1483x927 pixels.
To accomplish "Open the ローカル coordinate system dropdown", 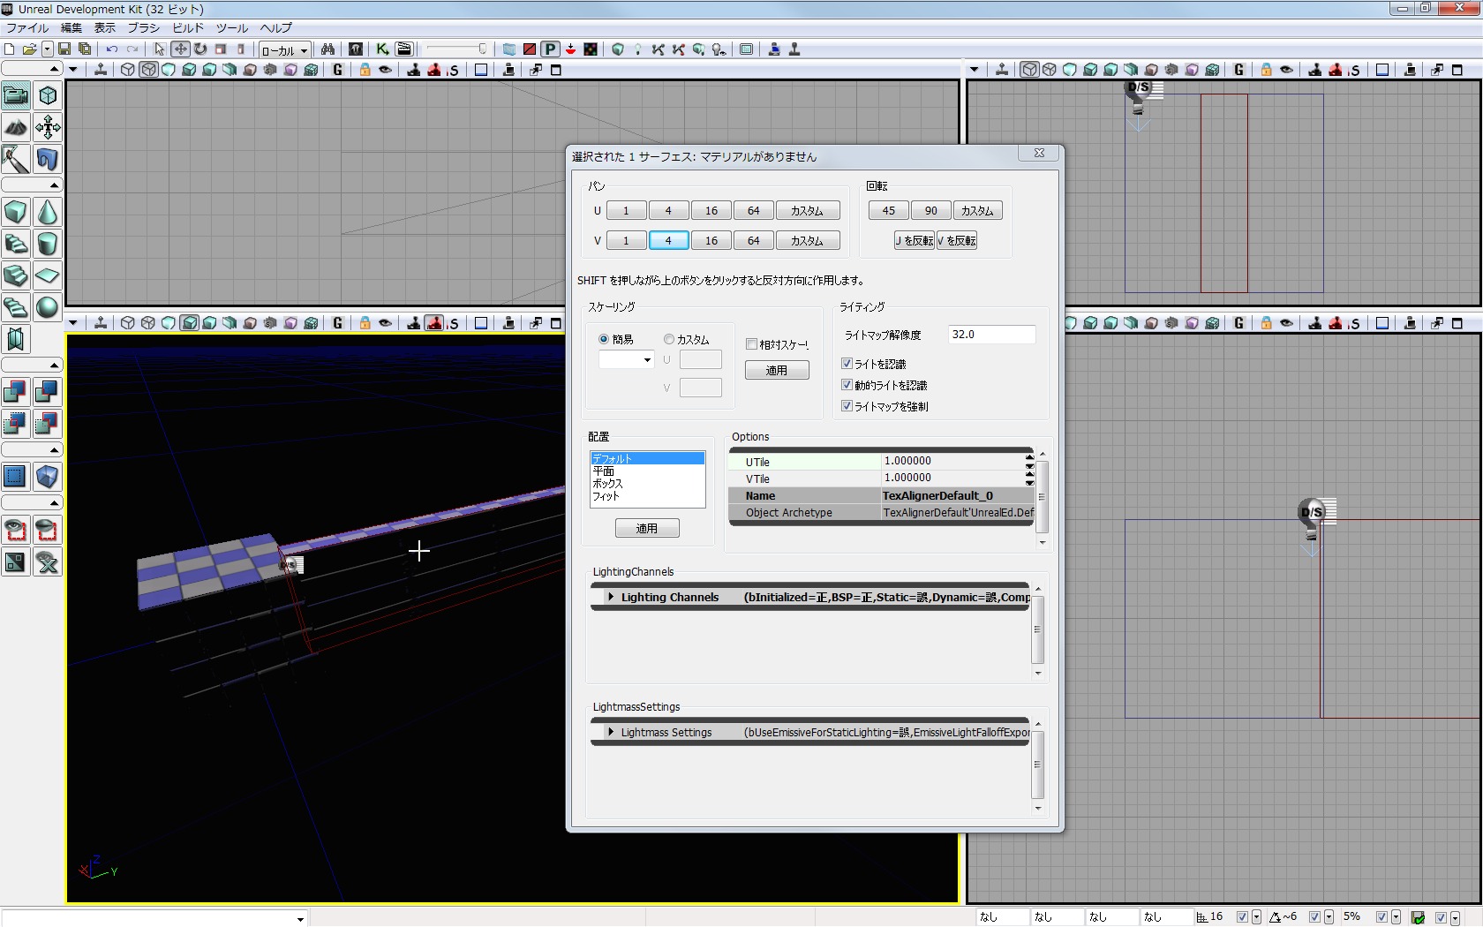I will pyautogui.click(x=284, y=50).
